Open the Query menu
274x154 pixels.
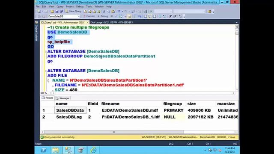click(60, 7)
